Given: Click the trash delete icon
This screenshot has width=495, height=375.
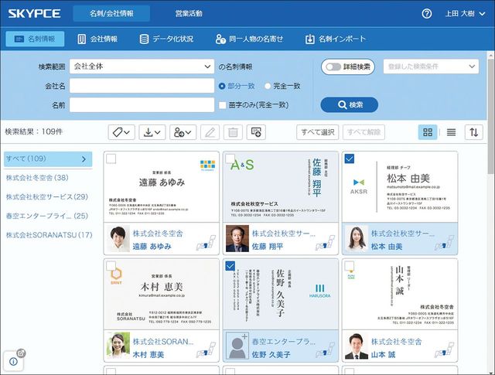Looking at the screenshot, I should (232, 132).
